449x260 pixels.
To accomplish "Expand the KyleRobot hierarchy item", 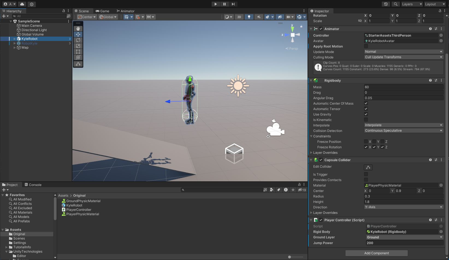I will [x=14, y=39].
